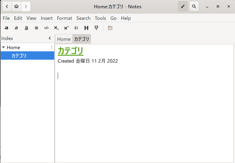This screenshot has width=235, height=163.
Task: Open the Edit menu
Action: click(x=18, y=18)
